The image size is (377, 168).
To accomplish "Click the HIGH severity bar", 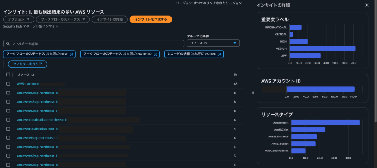I will (x=299, y=42).
